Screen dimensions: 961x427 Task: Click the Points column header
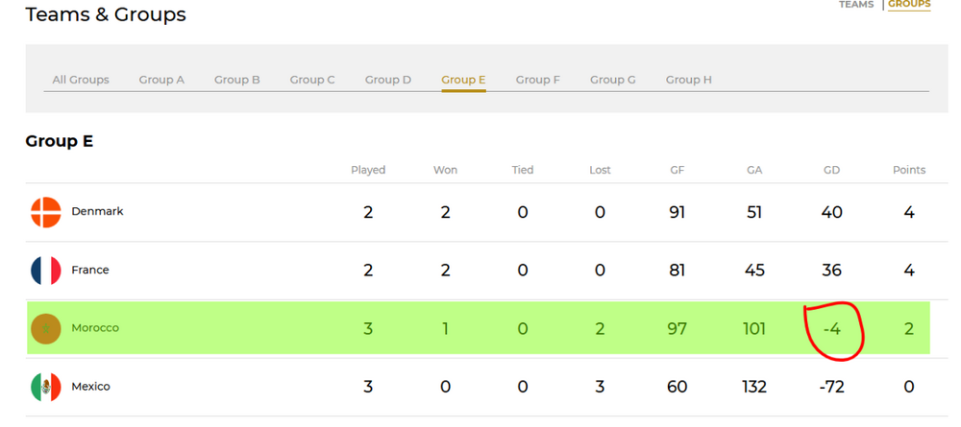click(x=909, y=170)
